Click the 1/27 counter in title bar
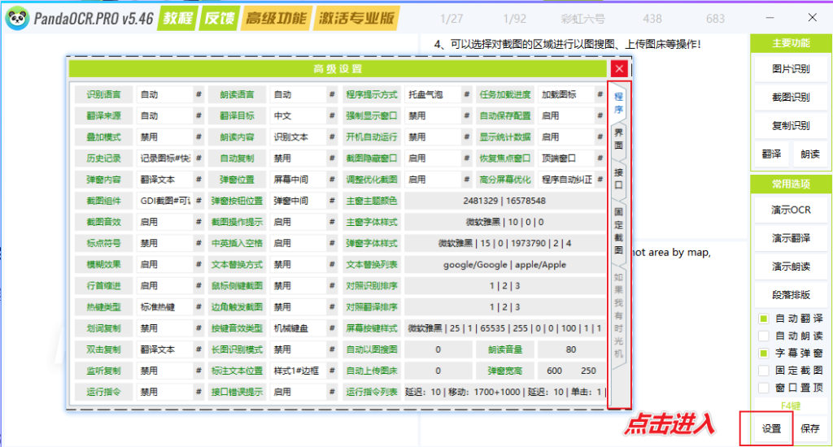833x447 pixels. point(451,19)
